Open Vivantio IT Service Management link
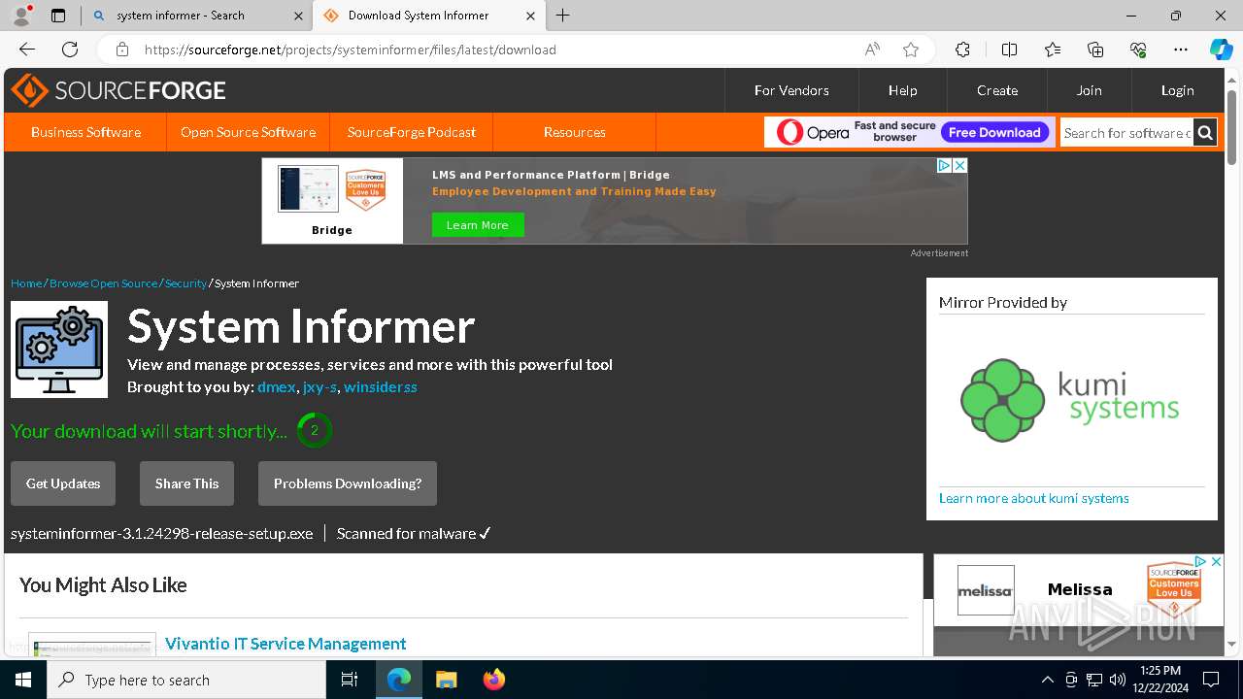The width and height of the screenshot is (1243, 699). 286,644
